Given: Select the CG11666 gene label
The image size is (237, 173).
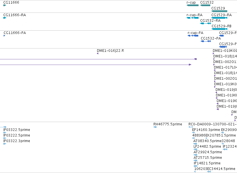Looking at the screenshot, I should pyautogui.click(x=11, y=3).
